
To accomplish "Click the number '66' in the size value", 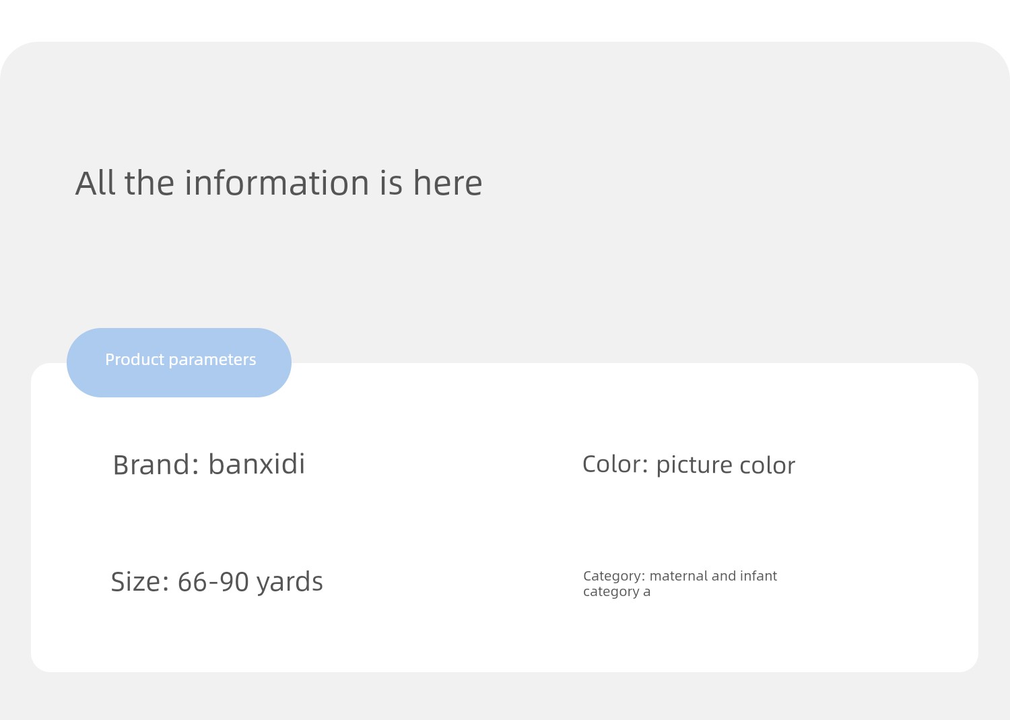I will (193, 583).
